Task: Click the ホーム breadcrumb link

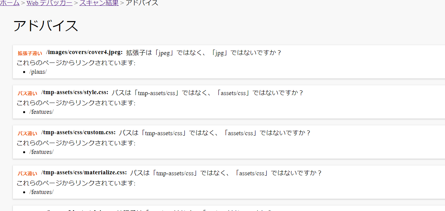Action: 10,3
